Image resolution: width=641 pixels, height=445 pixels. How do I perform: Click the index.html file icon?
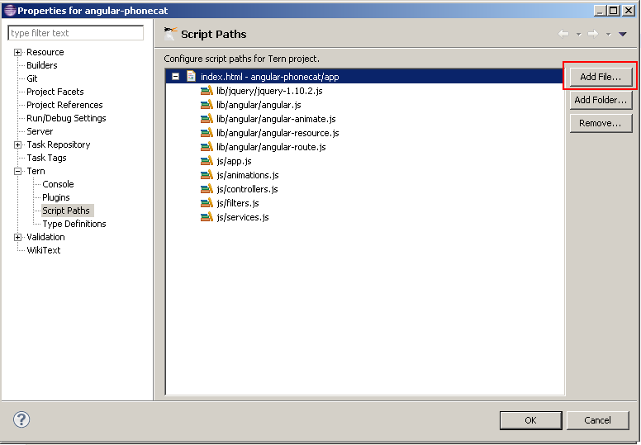(x=191, y=77)
